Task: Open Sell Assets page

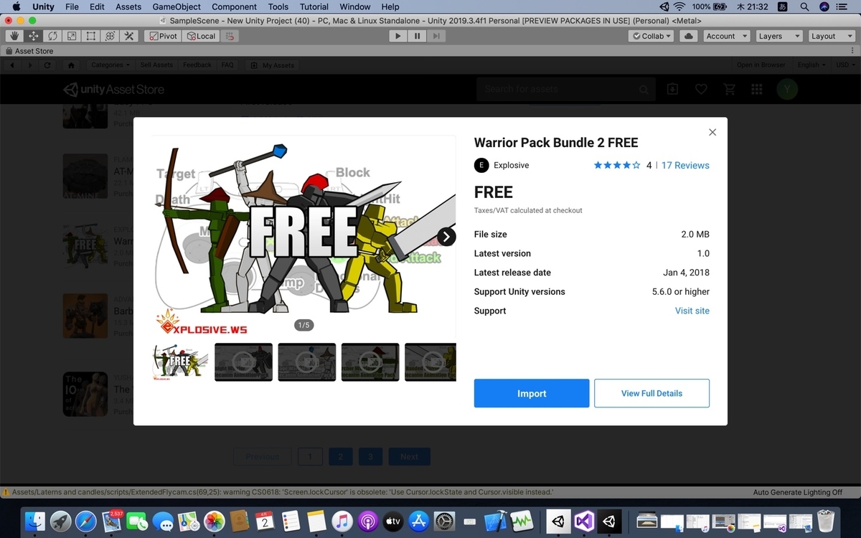Action: pyautogui.click(x=156, y=65)
